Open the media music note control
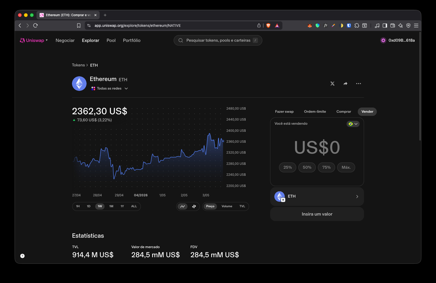The image size is (436, 283). click(x=377, y=26)
